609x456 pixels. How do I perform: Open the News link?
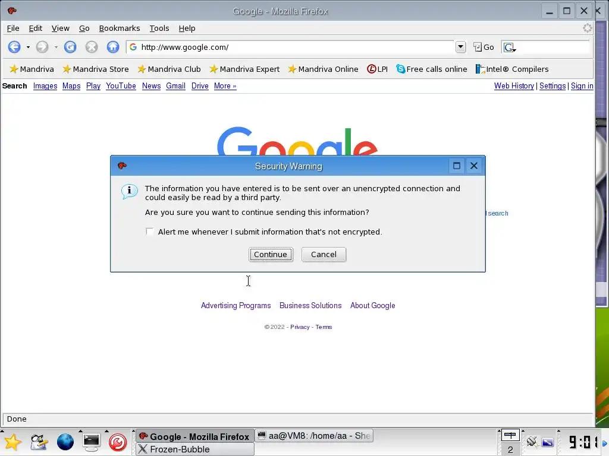(151, 86)
